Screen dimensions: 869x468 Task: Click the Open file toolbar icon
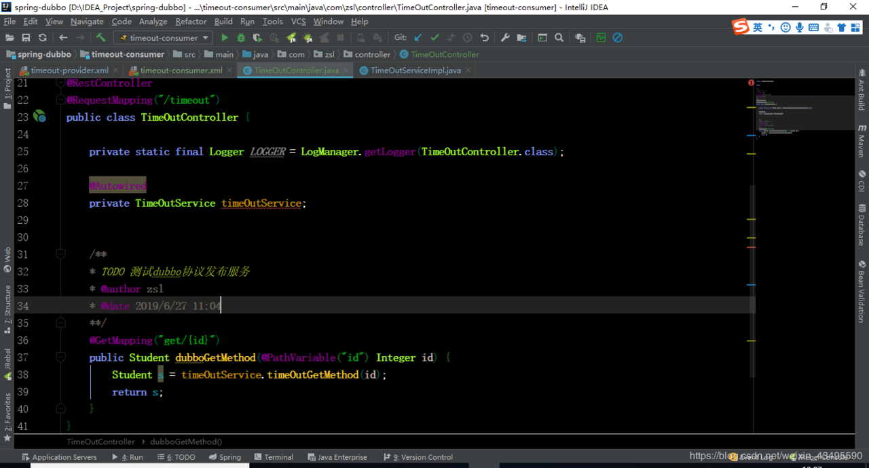click(10, 38)
